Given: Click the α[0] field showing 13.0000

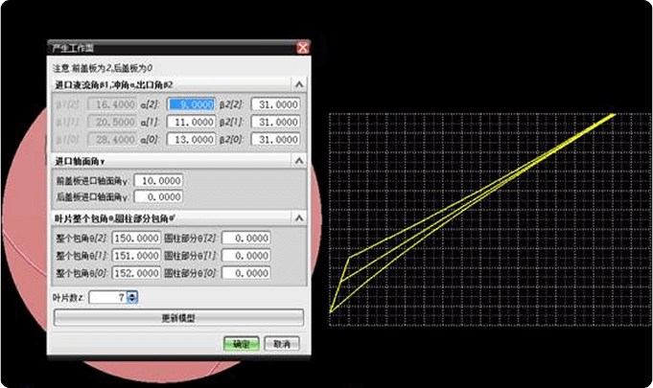Looking at the screenshot, I should pyautogui.click(x=190, y=140).
